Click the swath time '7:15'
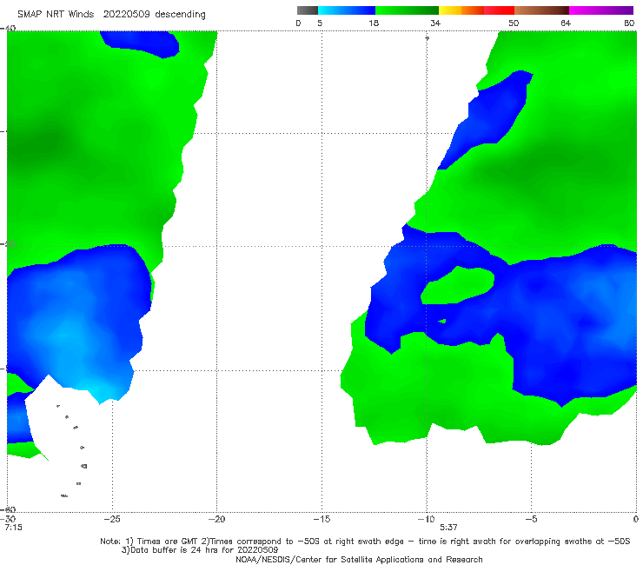 [x=13, y=528]
